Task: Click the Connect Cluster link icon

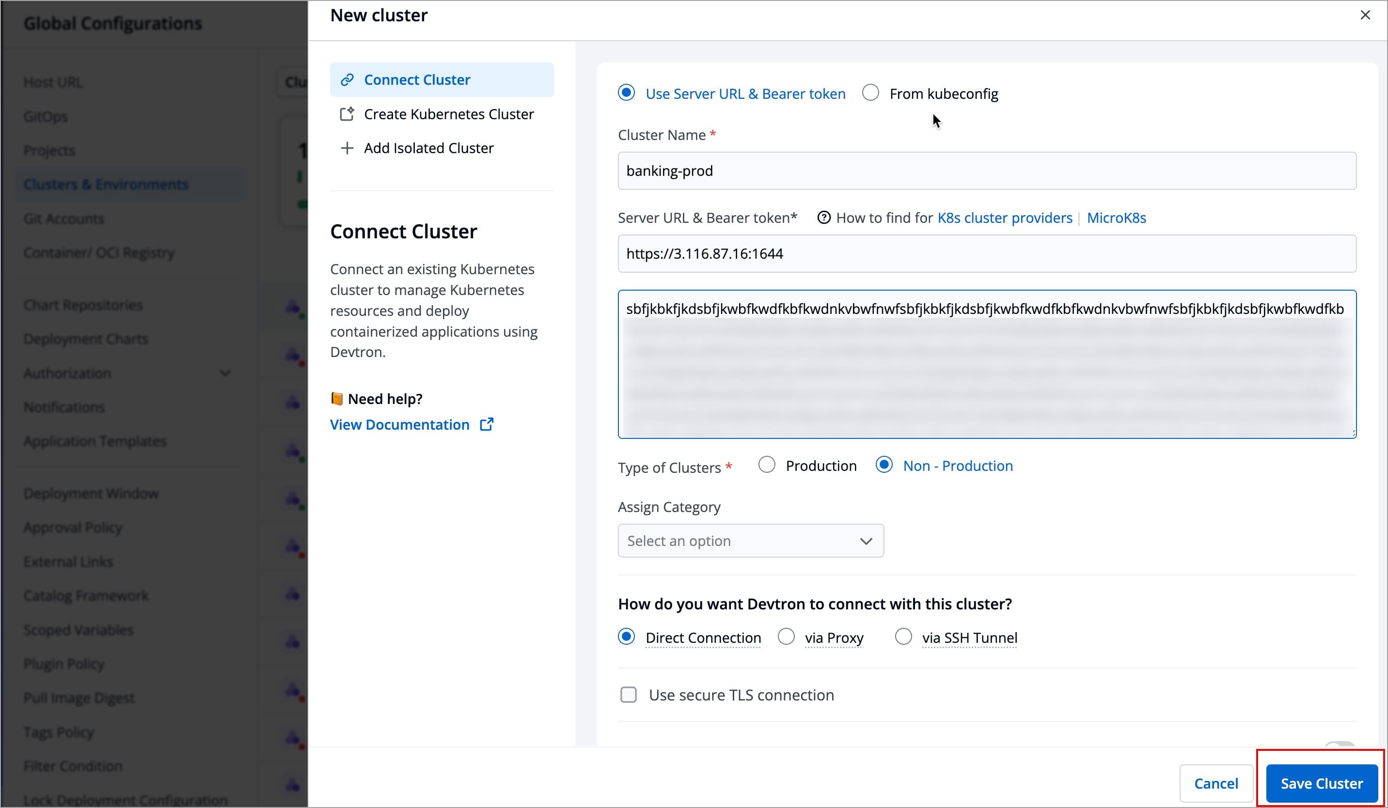Action: [x=347, y=79]
